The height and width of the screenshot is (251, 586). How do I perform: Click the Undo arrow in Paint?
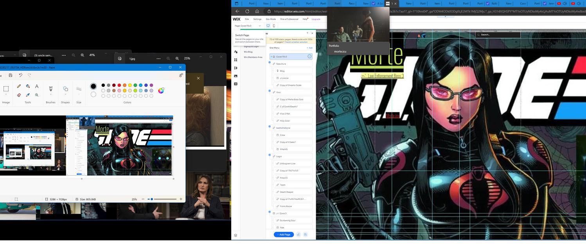[x=21, y=75]
